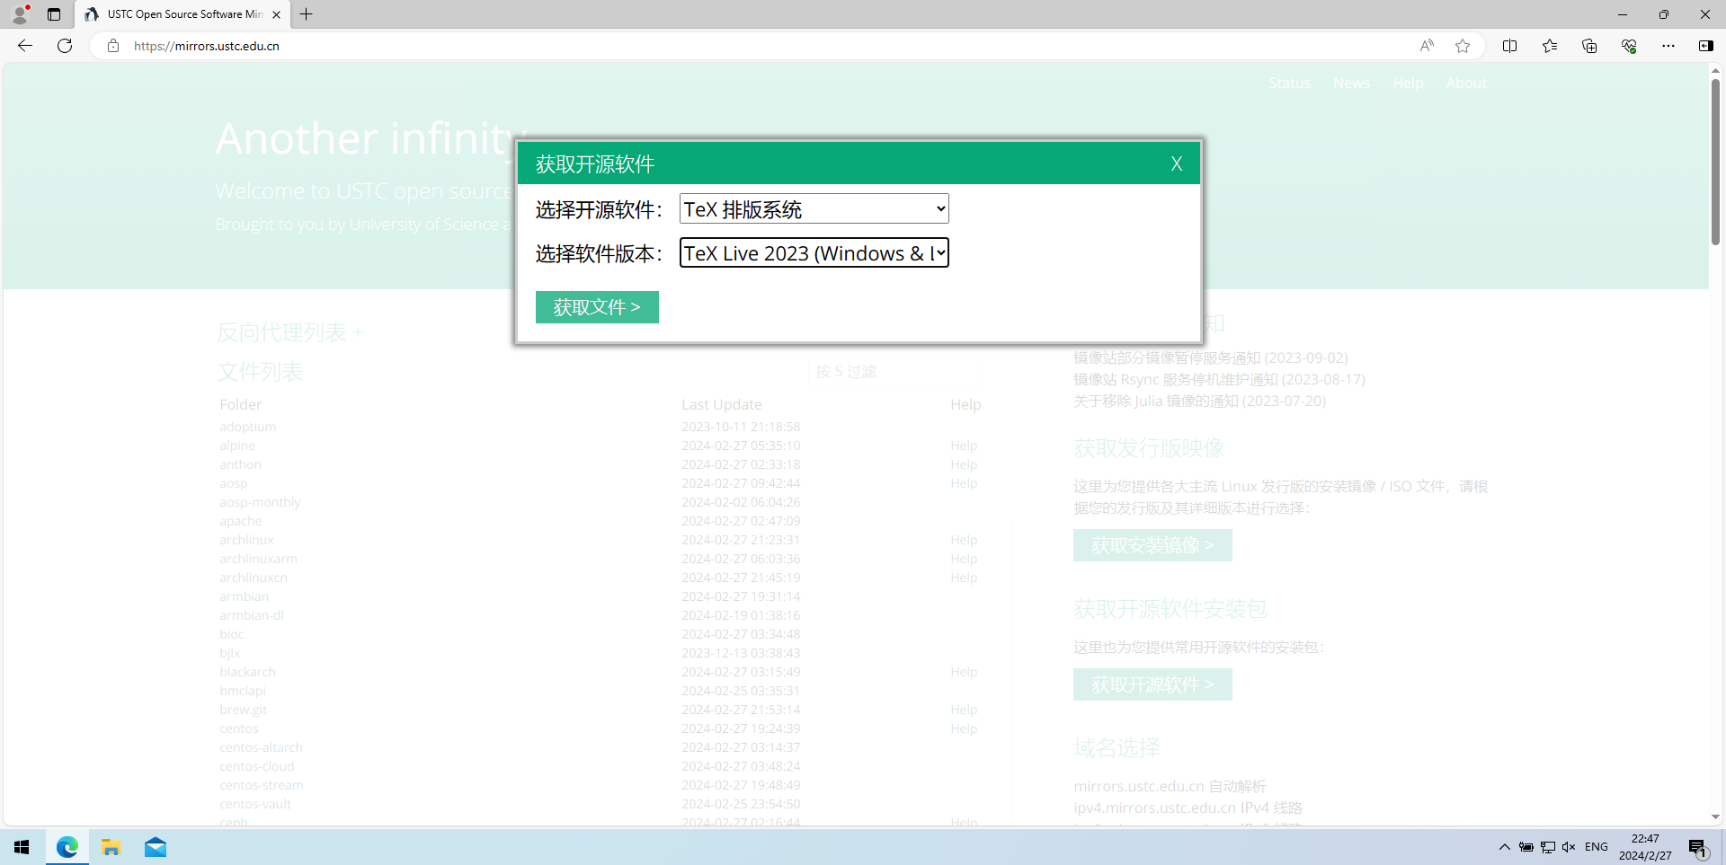The width and height of the screenshot is (1726, 865).
Task: Open the Status nav item
Action: 1289,83
